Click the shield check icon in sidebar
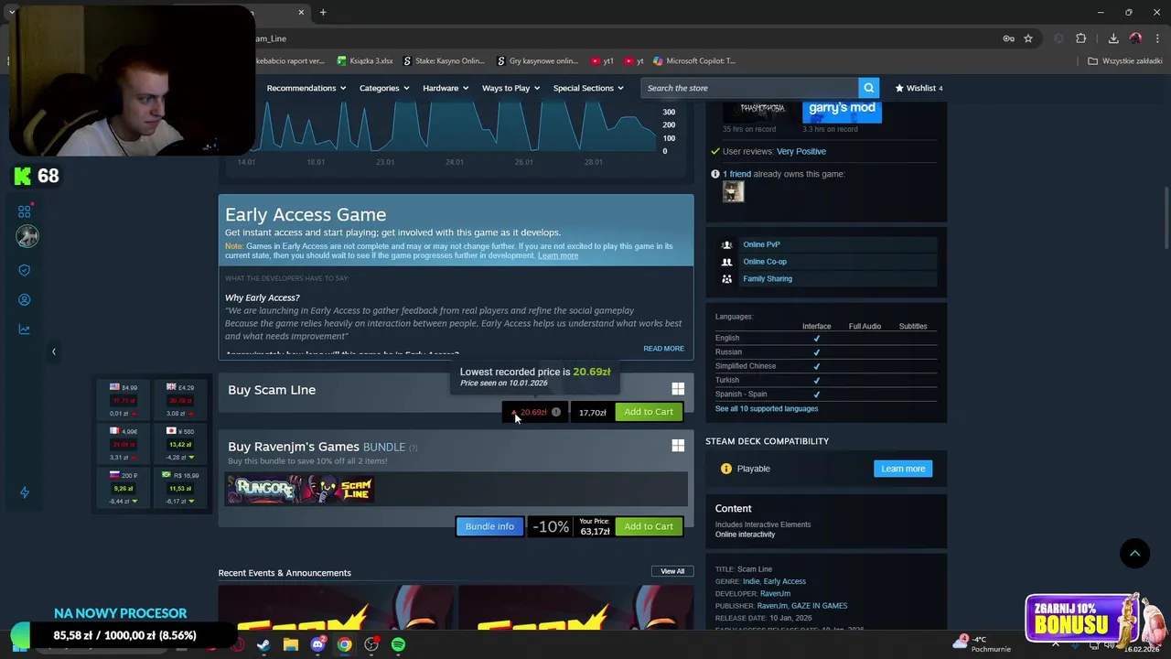The width and height of the screenshot is (1171, 659). [x=25, y=270]
